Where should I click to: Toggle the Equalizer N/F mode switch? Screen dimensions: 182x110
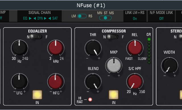click(x=36, y=37)
